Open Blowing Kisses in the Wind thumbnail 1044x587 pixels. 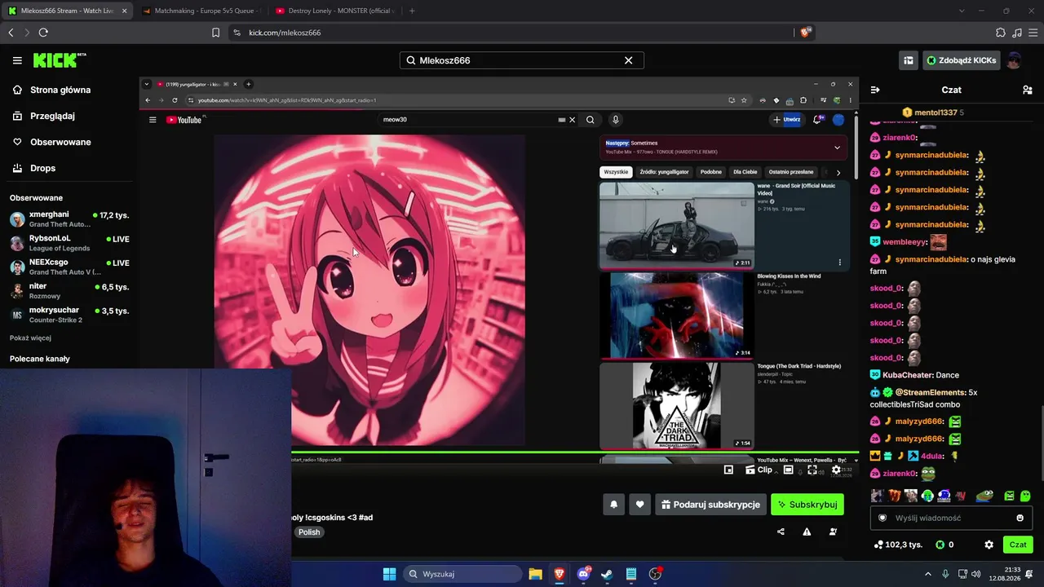click(x=677, y=316)
